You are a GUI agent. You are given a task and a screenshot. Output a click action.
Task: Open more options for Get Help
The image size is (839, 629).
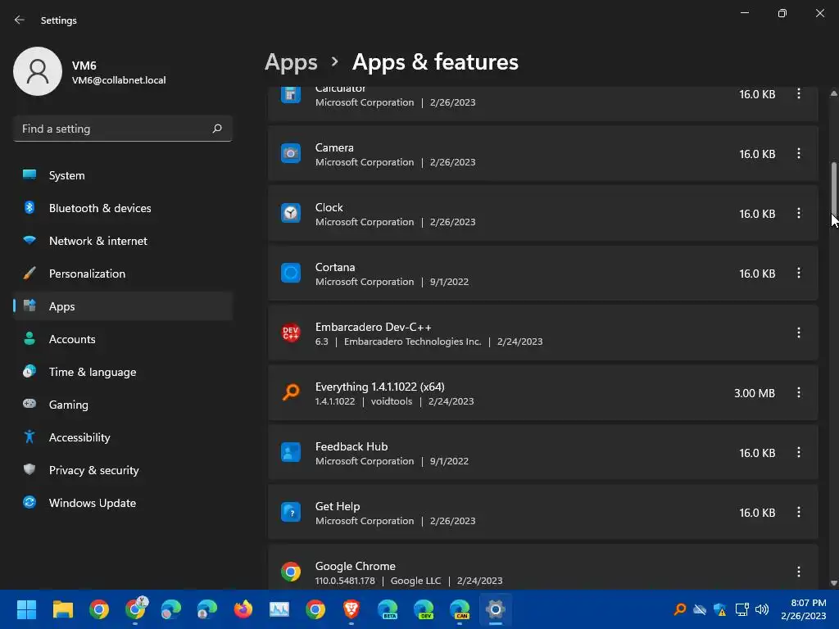tap(798, 513)
